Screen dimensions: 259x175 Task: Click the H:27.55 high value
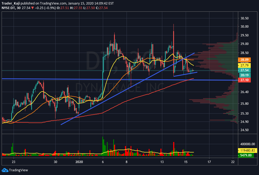click(x=76, y=8)
